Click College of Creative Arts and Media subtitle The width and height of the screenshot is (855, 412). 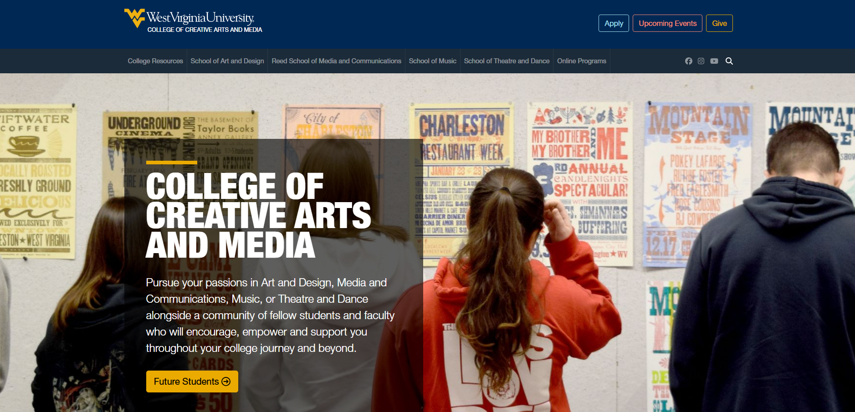205,30
